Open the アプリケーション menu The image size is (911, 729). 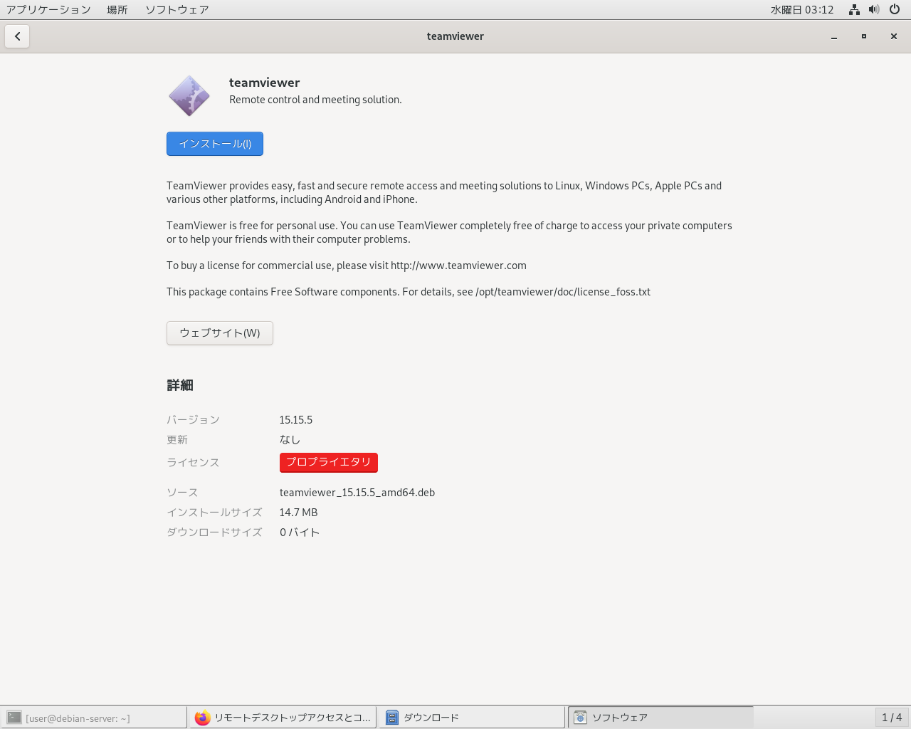point(48,10)
